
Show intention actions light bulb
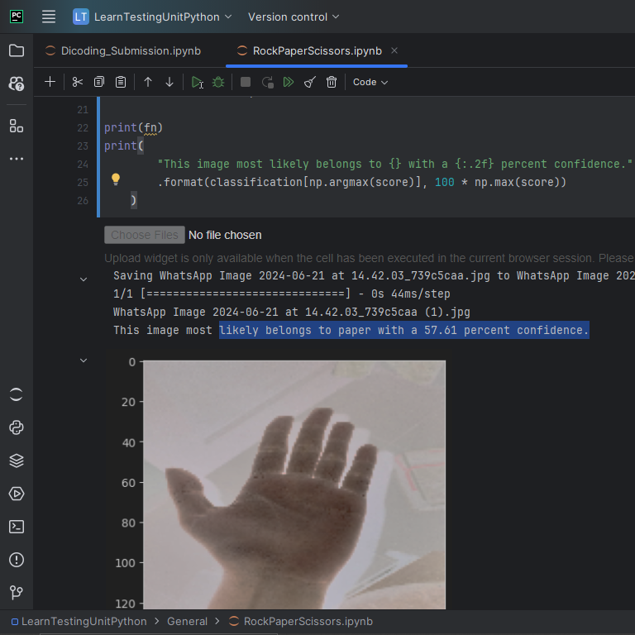pos(116,179)
